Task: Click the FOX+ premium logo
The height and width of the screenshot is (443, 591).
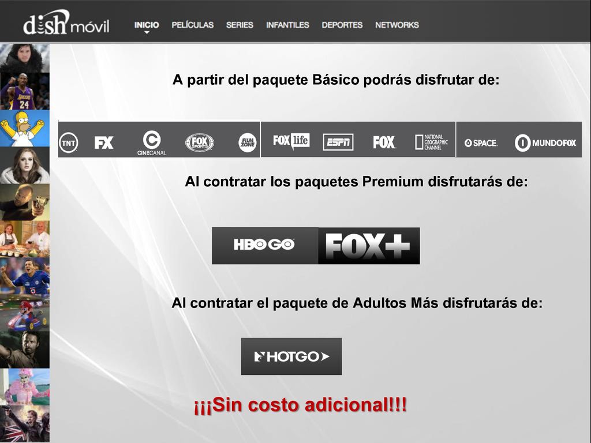Action: [x=369, y=246]
